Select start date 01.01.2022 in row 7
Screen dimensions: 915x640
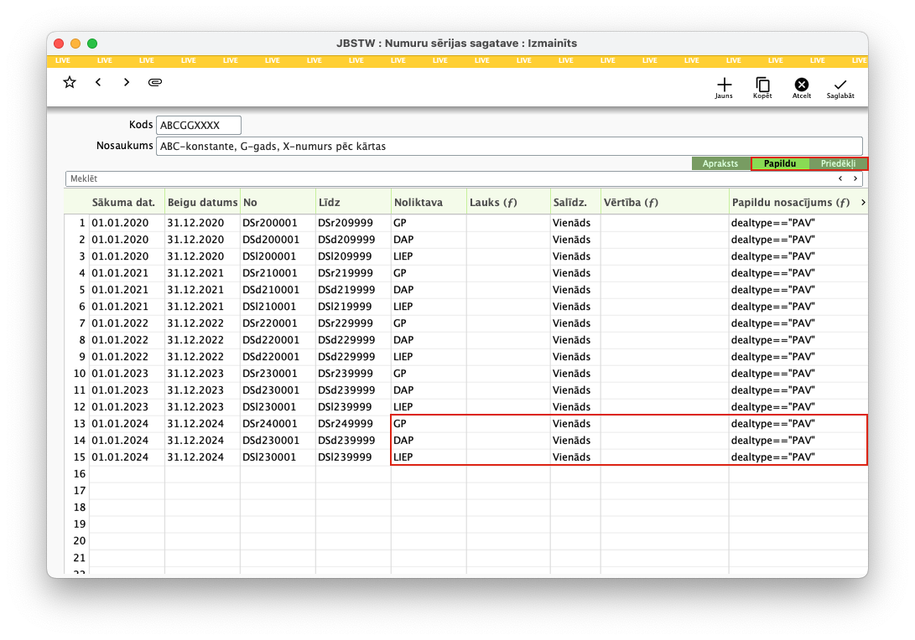coord(127,323)
